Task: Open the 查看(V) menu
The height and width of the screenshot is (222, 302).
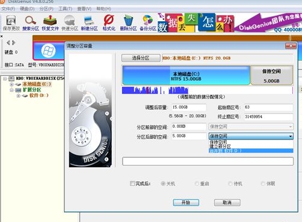Action: tap(85, 9)
